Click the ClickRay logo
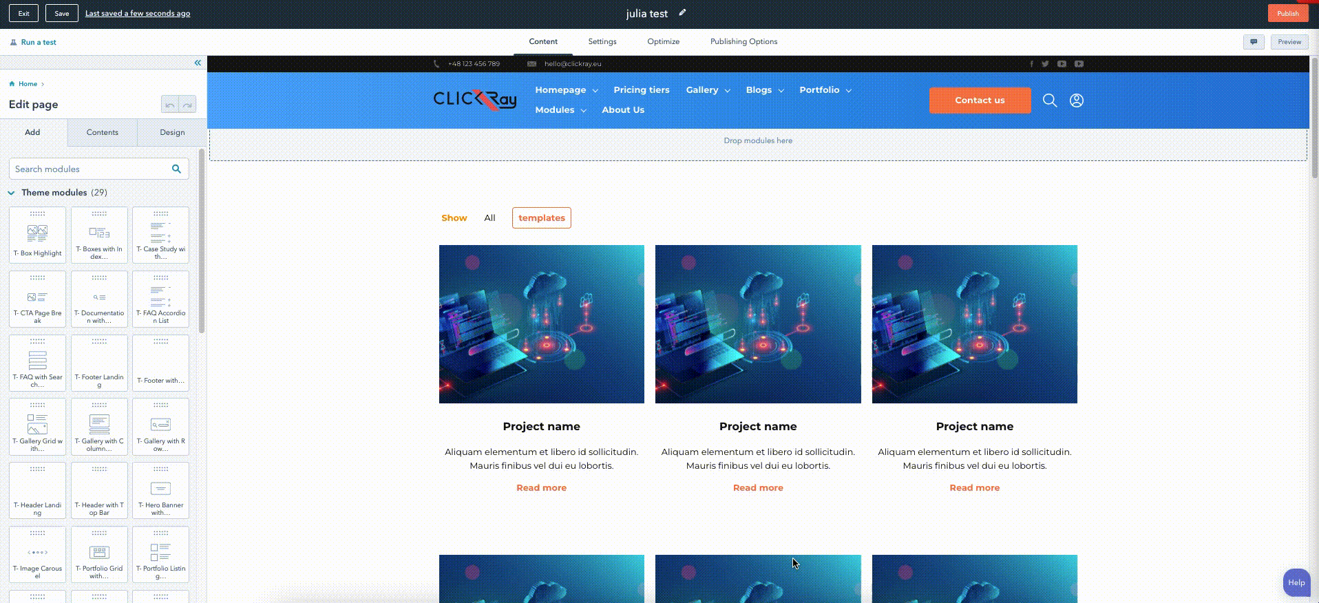 475,100
